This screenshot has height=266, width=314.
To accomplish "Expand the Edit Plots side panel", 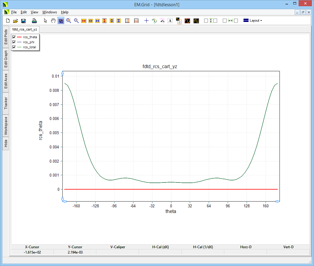I will [x=6, y=37].
